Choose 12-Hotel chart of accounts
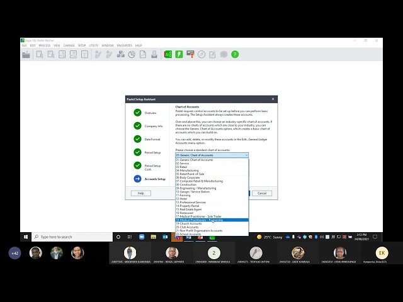Screen dimensions: 403x302 (x=212, y=199)
